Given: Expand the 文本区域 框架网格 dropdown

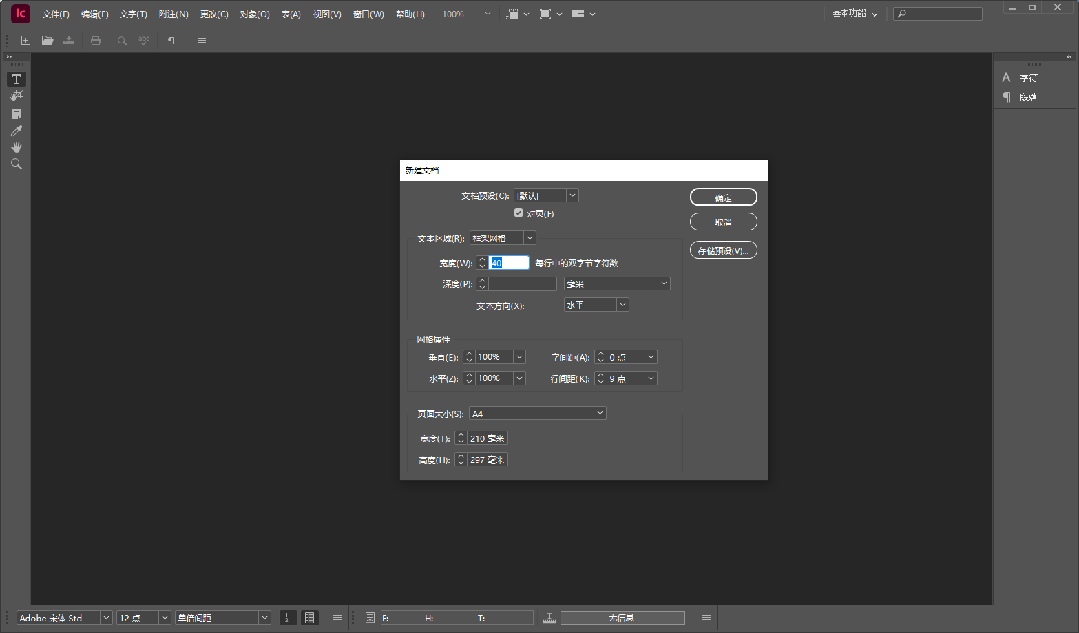Looking at the screenshot, I should click(x=530, y=238).
